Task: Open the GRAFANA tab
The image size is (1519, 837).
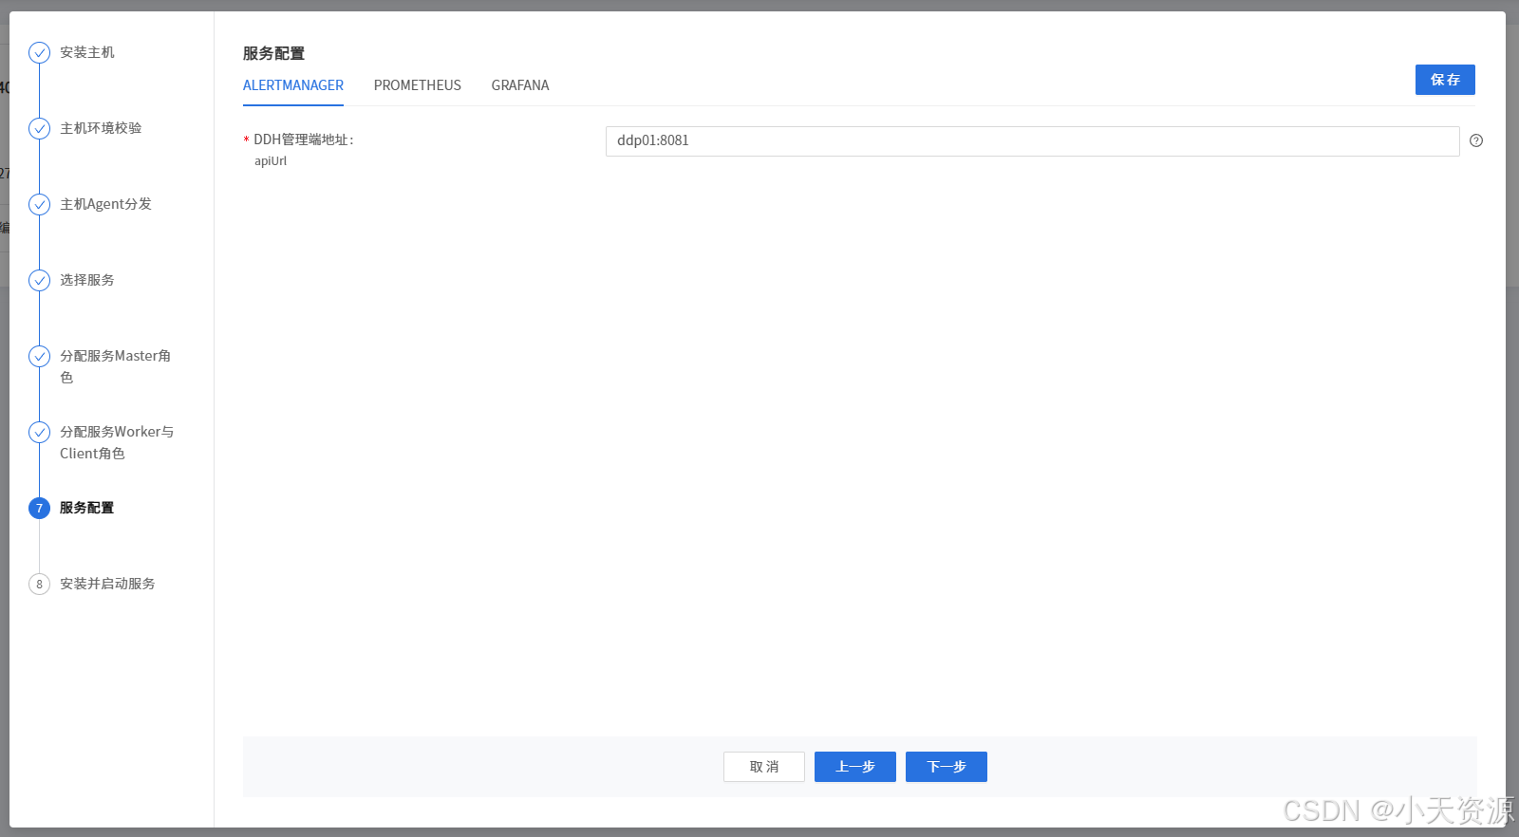Action: click(x=519, y=85)
